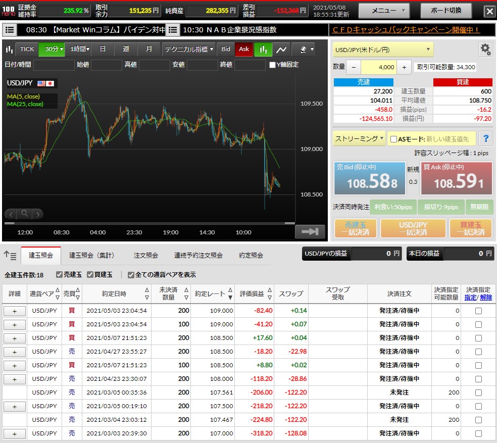Sort by 約定日時 column arrows
Viewport: 497px width, 443px height.
pyautogui.click(x=147, y=293)
